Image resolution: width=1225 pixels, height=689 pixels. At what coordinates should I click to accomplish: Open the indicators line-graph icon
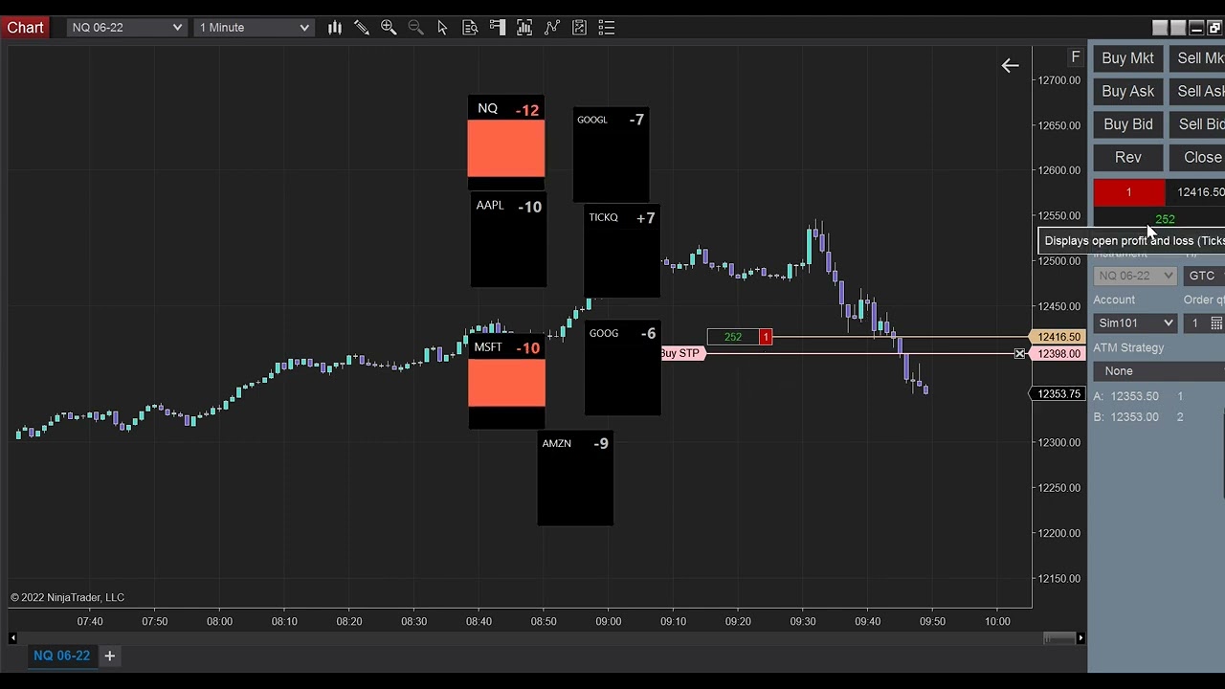pos(552,28)
